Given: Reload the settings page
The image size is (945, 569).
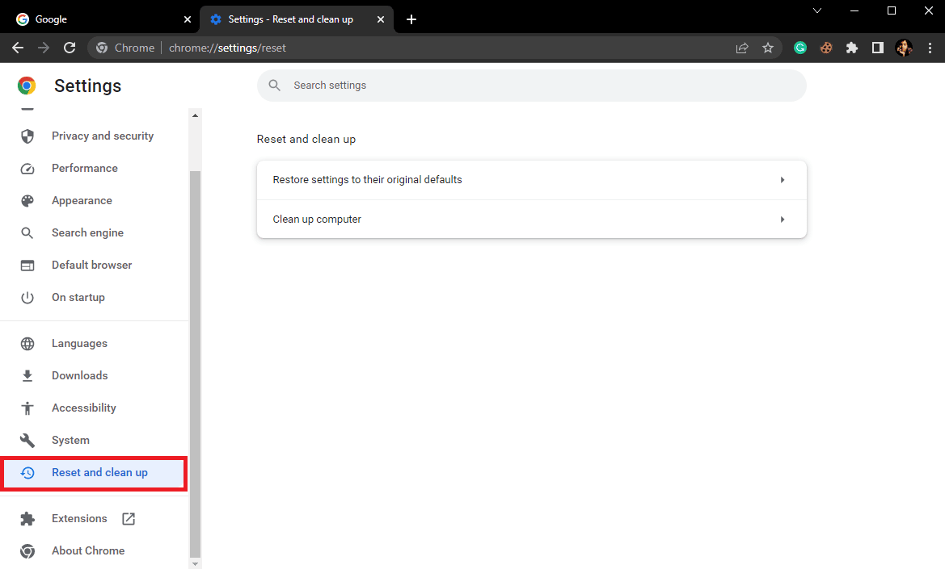Looking at the screenshot, I should (x=70, y=48).
